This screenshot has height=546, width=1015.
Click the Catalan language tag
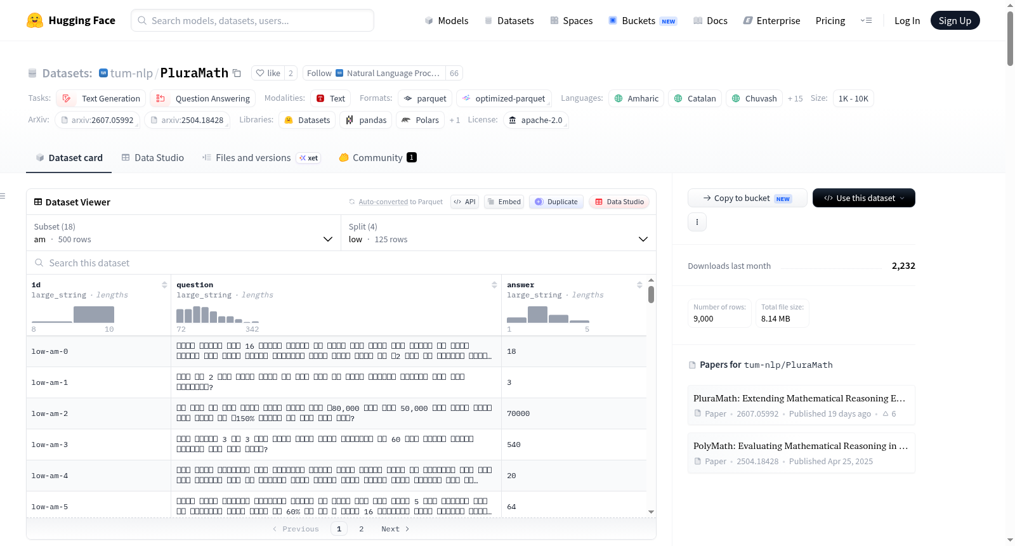click(x=695, y=98)
